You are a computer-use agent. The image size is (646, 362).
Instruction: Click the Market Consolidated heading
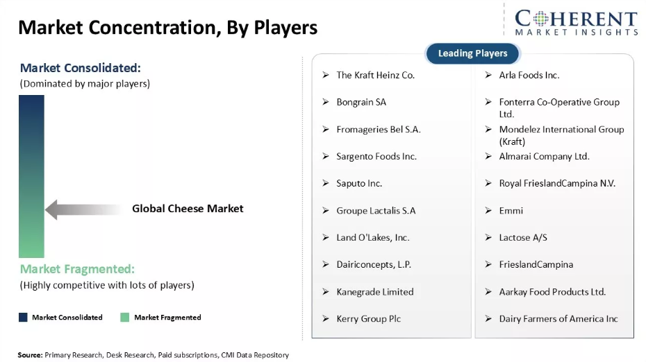81,68
